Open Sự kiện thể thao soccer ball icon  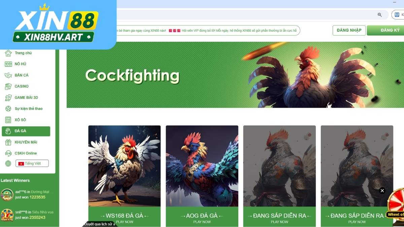pyautogui.click(x=8, y=109)
